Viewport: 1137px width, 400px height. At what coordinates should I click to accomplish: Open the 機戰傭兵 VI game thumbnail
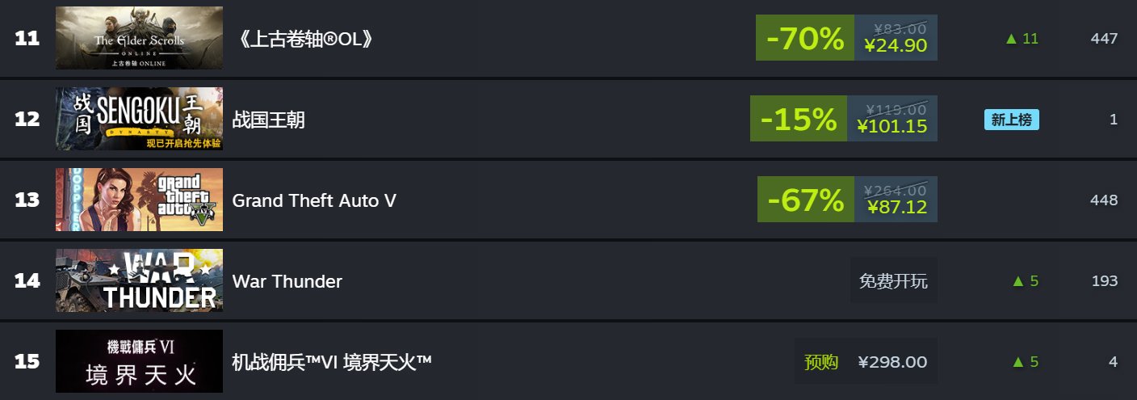coord(139,361)
